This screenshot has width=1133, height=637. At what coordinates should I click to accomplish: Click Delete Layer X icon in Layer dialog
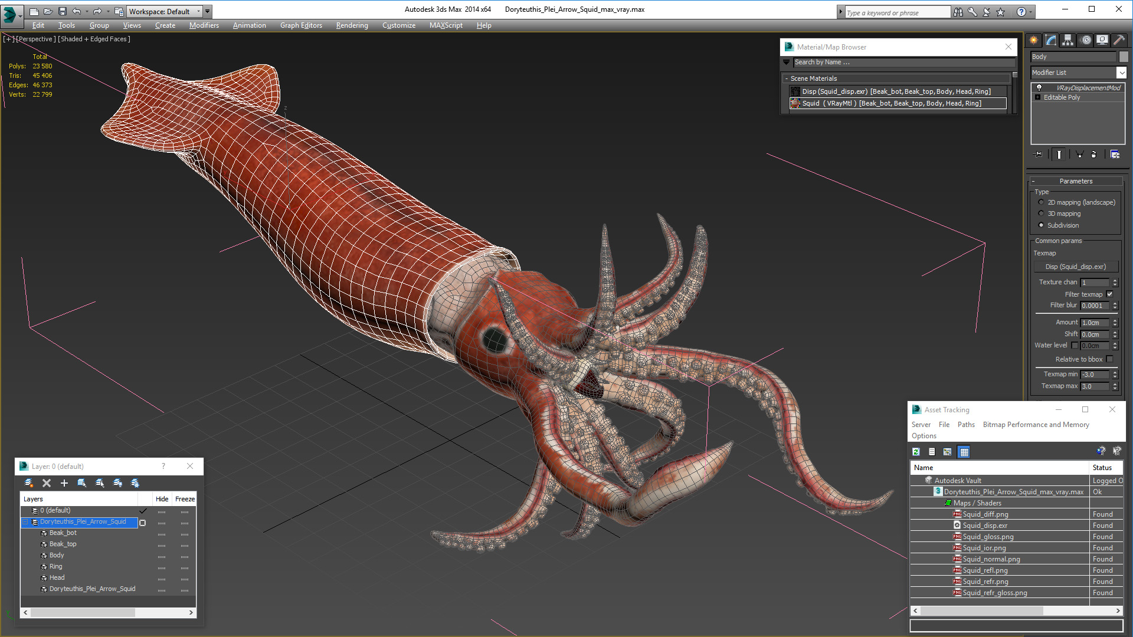47,483
